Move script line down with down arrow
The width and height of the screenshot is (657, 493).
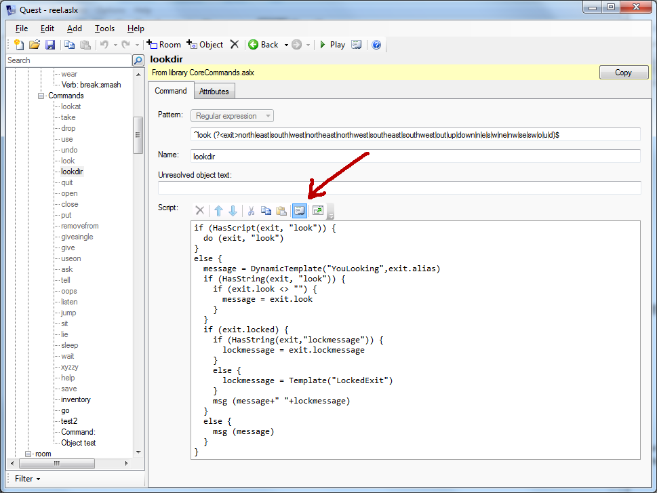tap(233, 211)
